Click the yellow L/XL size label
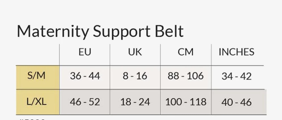 (37, 102)
